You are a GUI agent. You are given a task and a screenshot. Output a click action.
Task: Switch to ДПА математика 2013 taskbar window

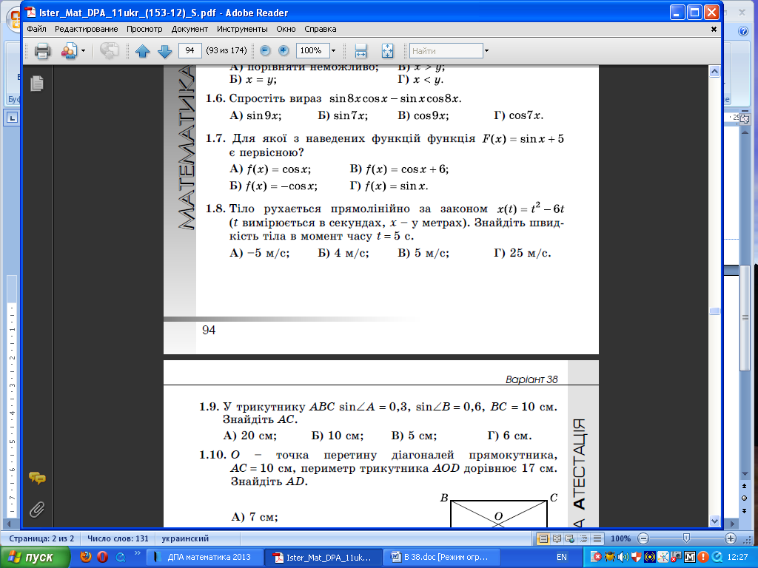point(204,558)
